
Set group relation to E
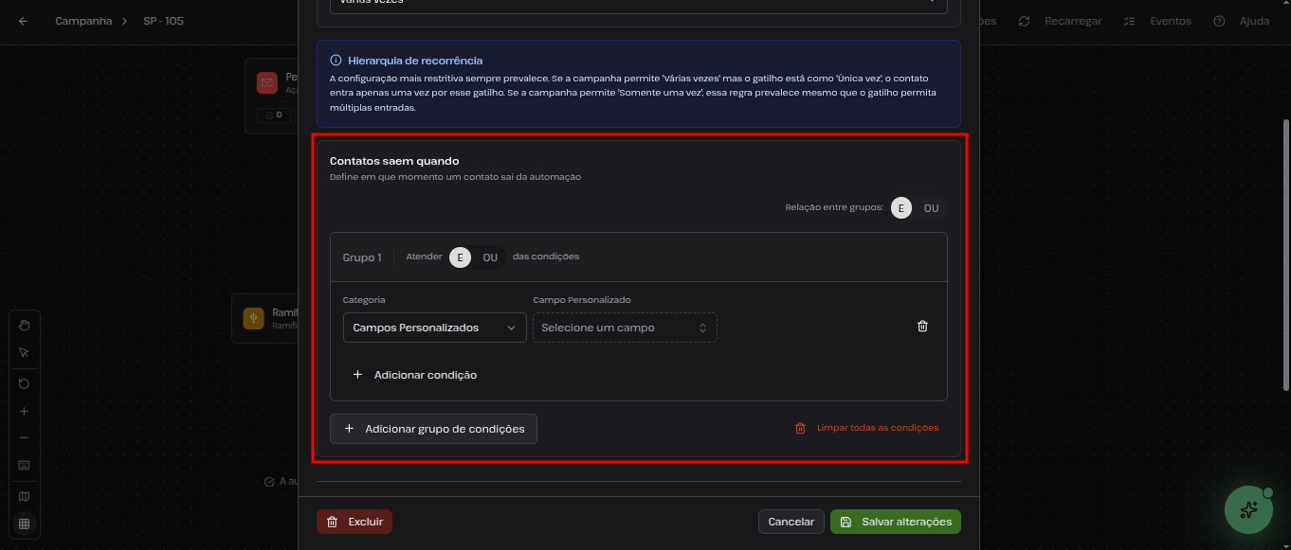point(901,208)
